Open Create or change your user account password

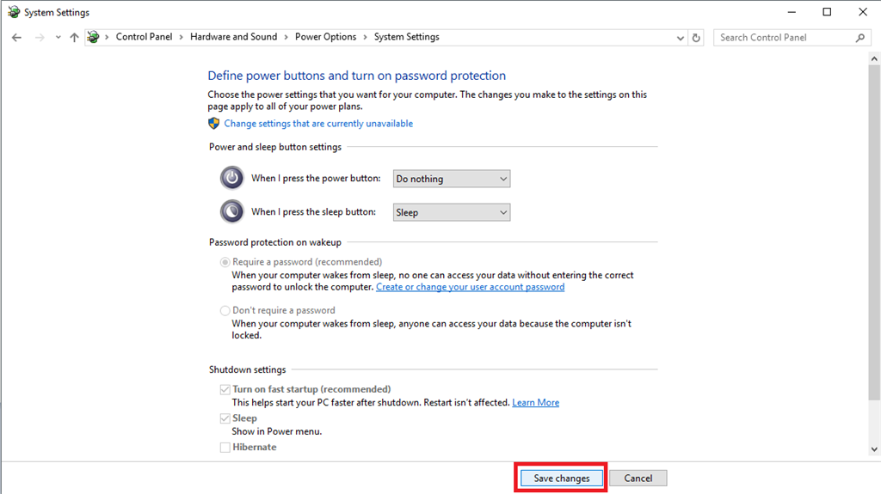pos(471,287)
